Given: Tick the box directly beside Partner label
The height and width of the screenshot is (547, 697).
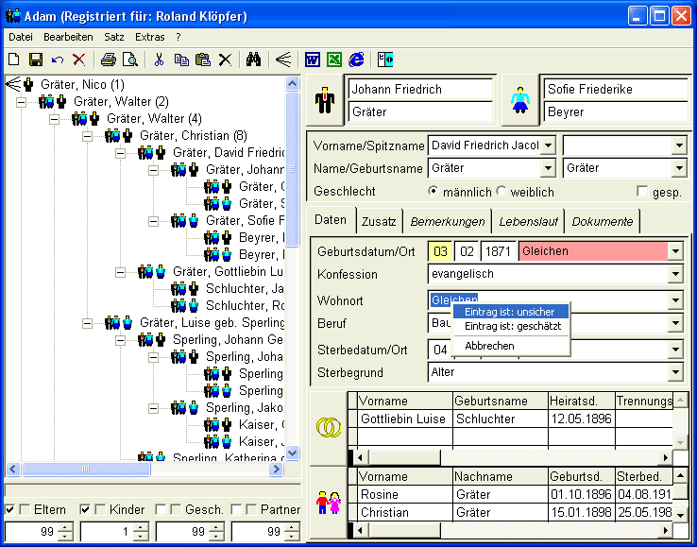Looking at the screenshot, I should pyautogui.click(x=252, y=509).
